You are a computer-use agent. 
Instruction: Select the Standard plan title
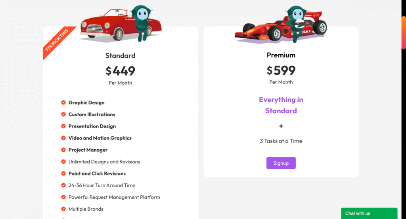(120, 55)
